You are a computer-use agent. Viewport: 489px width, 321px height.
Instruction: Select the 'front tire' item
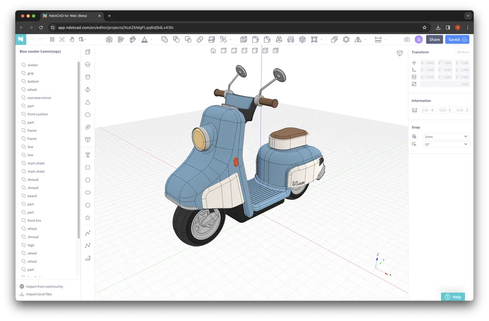[34, 220]
